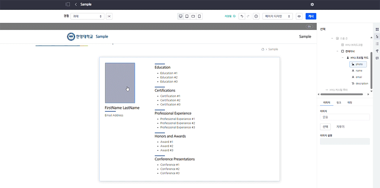
Task: Click the back arrow beside Sample title
Action: pos(76,4)
